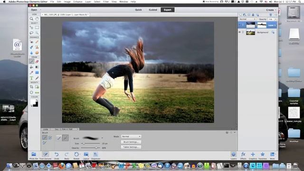Select the Move tool
The image size is (304, 171).
[x=31, y=28]
